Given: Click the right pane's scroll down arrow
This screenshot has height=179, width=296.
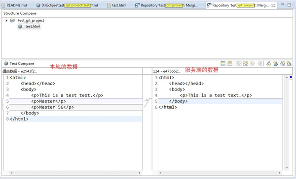Looking at the screenshot, I should [x=287, y=168].
